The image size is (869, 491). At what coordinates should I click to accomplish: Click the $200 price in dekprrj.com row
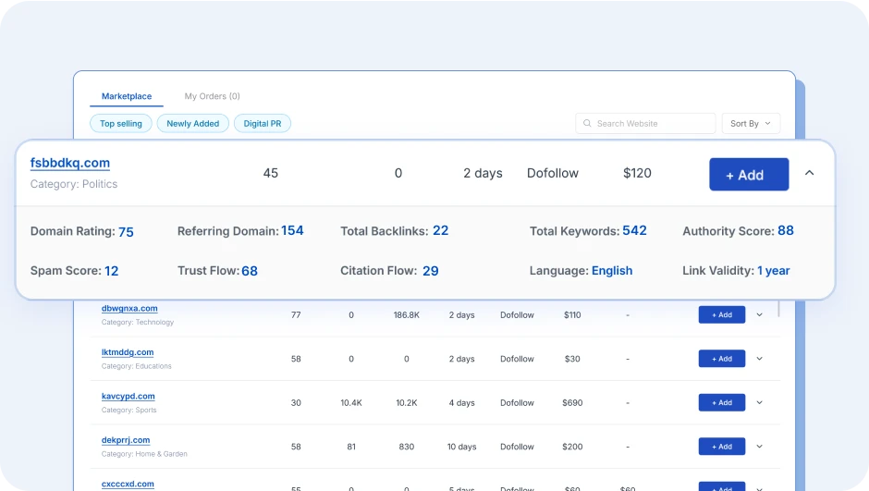(572, 447)
